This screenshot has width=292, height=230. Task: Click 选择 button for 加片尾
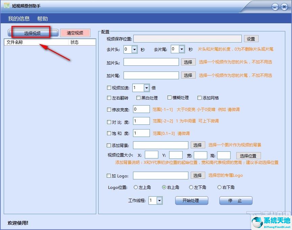pyautogui.click(x=188, y=75)
